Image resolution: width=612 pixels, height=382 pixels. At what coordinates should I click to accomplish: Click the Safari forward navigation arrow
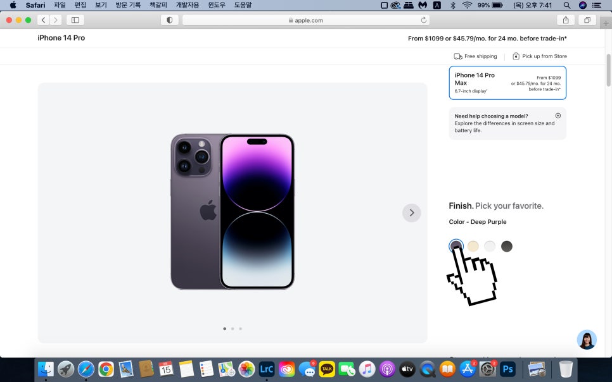tap(56, 20)
